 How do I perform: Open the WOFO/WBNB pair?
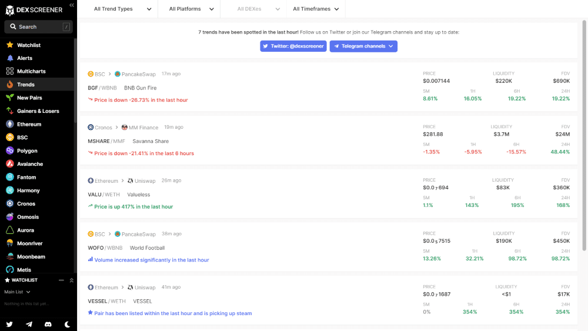pos(105,248)
